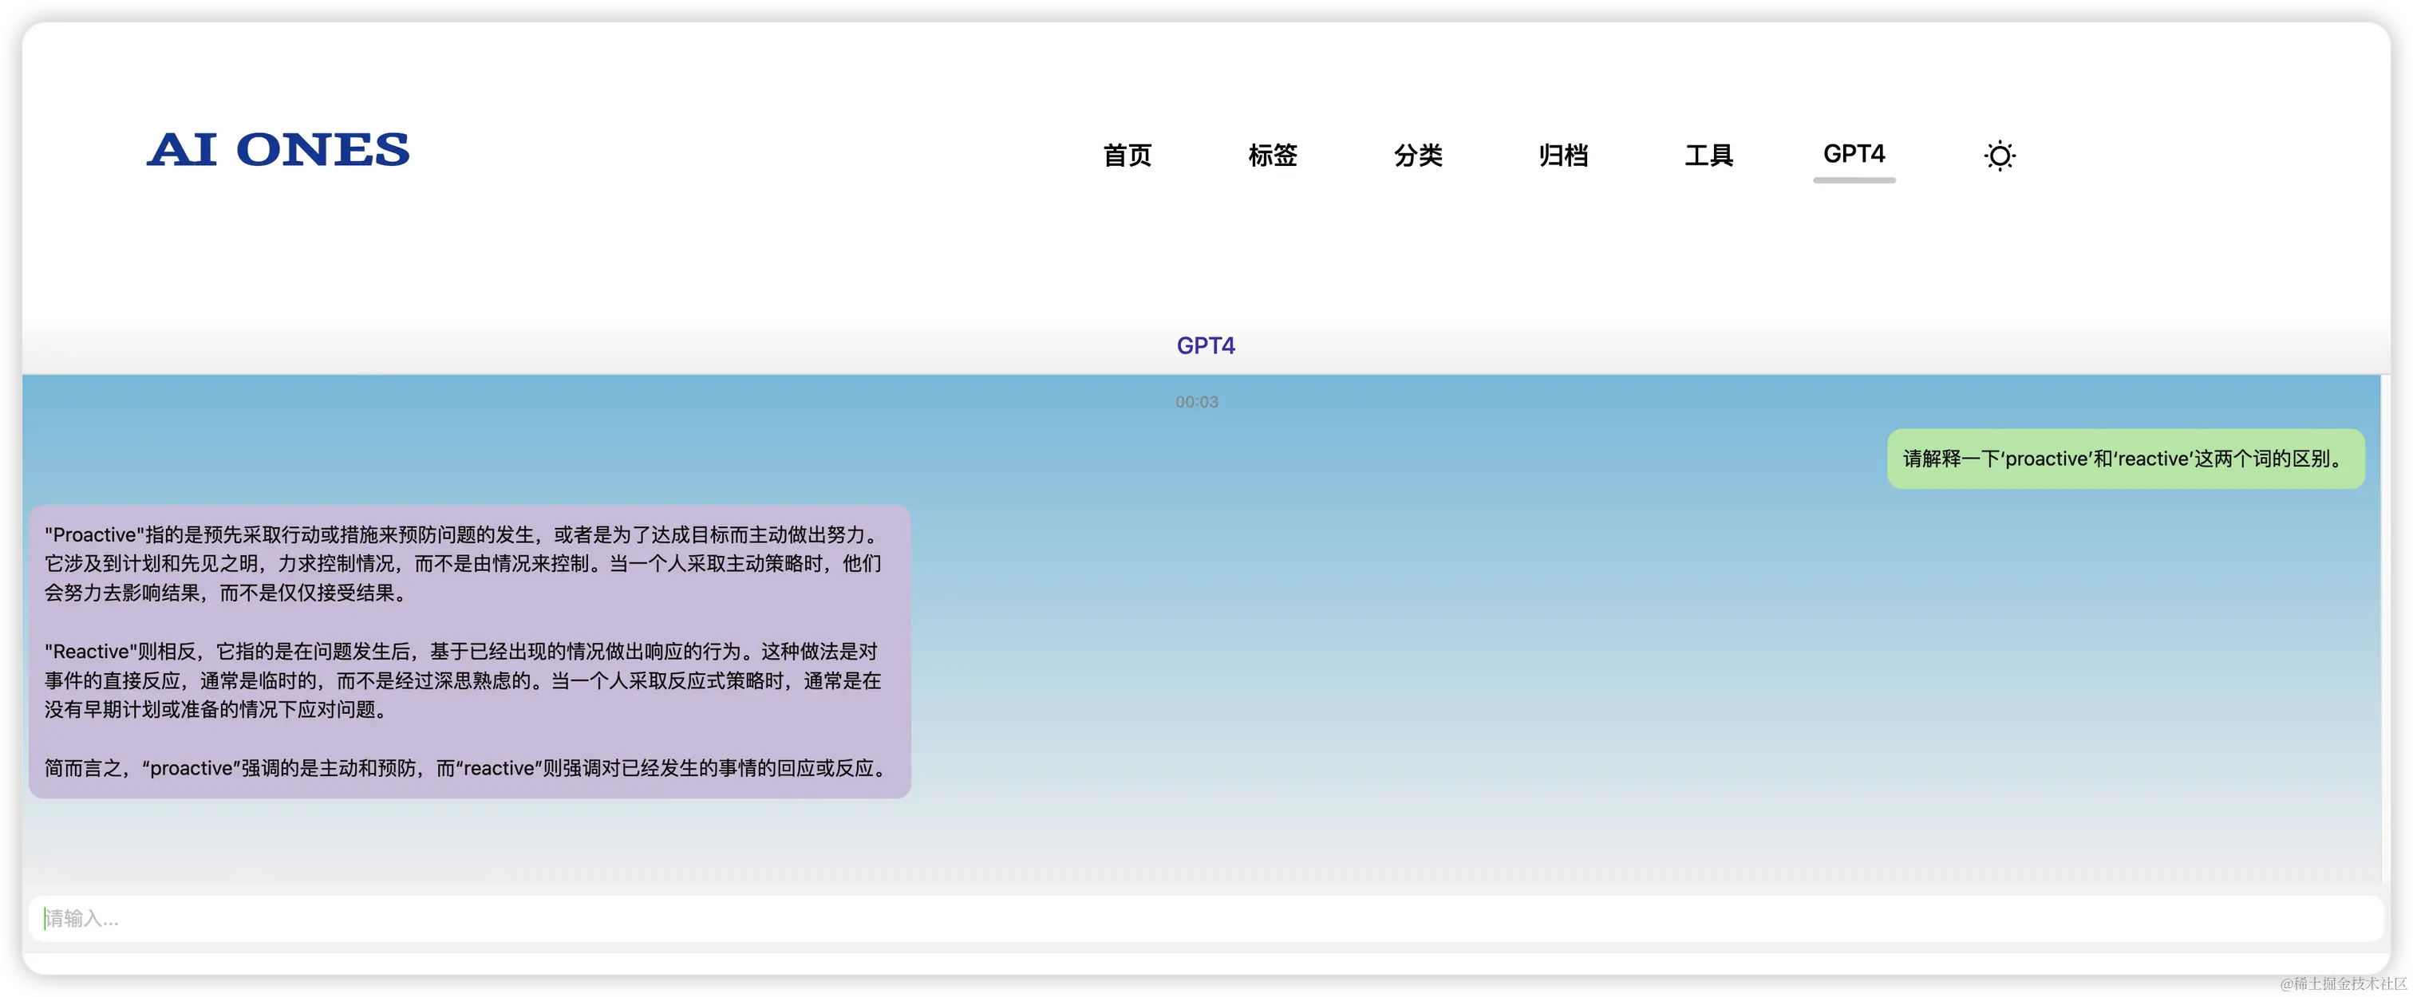This screenshot has width=2413, height=997.
Task: Click the purple GPT4 chat heading
Action: click(x=1206, y=345)
